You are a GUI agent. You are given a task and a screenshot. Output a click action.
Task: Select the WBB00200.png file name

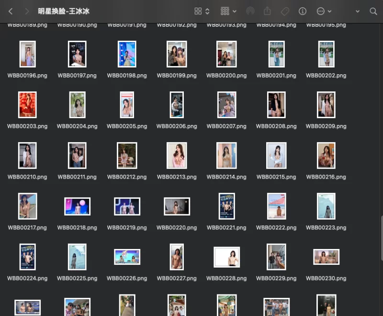pyautogui.click(x=226, y=76)
